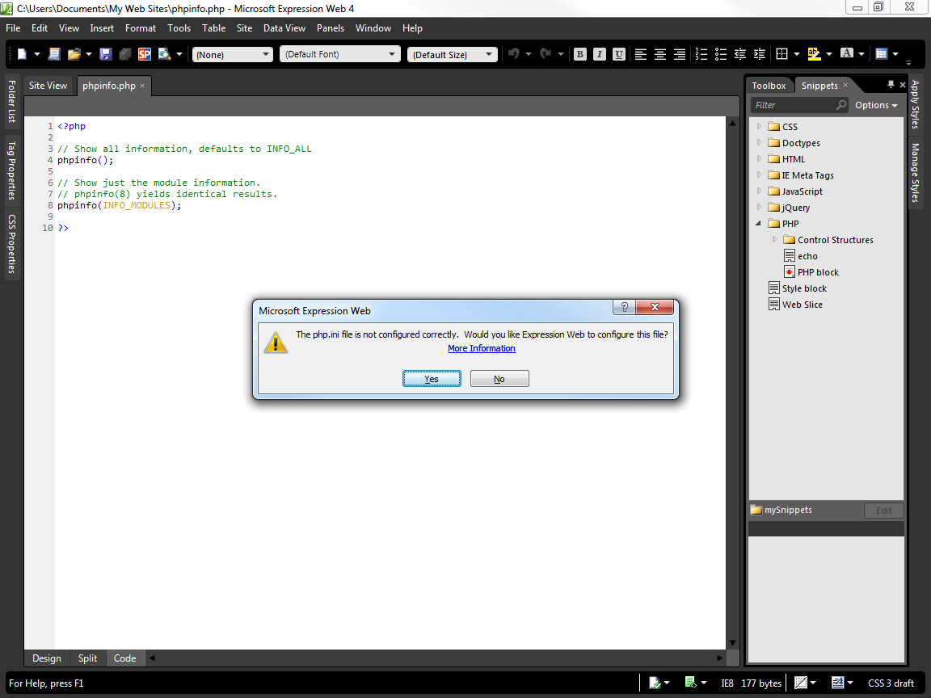Click the SuperPreview icon in toolbar
Screen dimensions: 931x698
(145, 54)
